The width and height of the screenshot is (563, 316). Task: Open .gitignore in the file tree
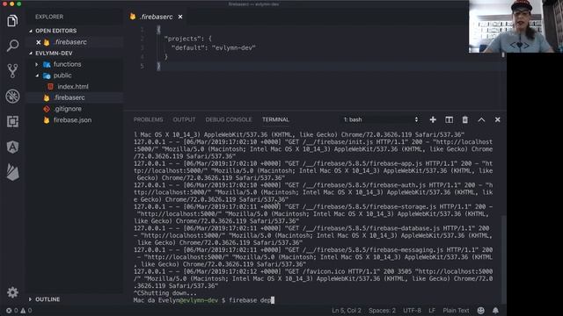click(68, 109)
